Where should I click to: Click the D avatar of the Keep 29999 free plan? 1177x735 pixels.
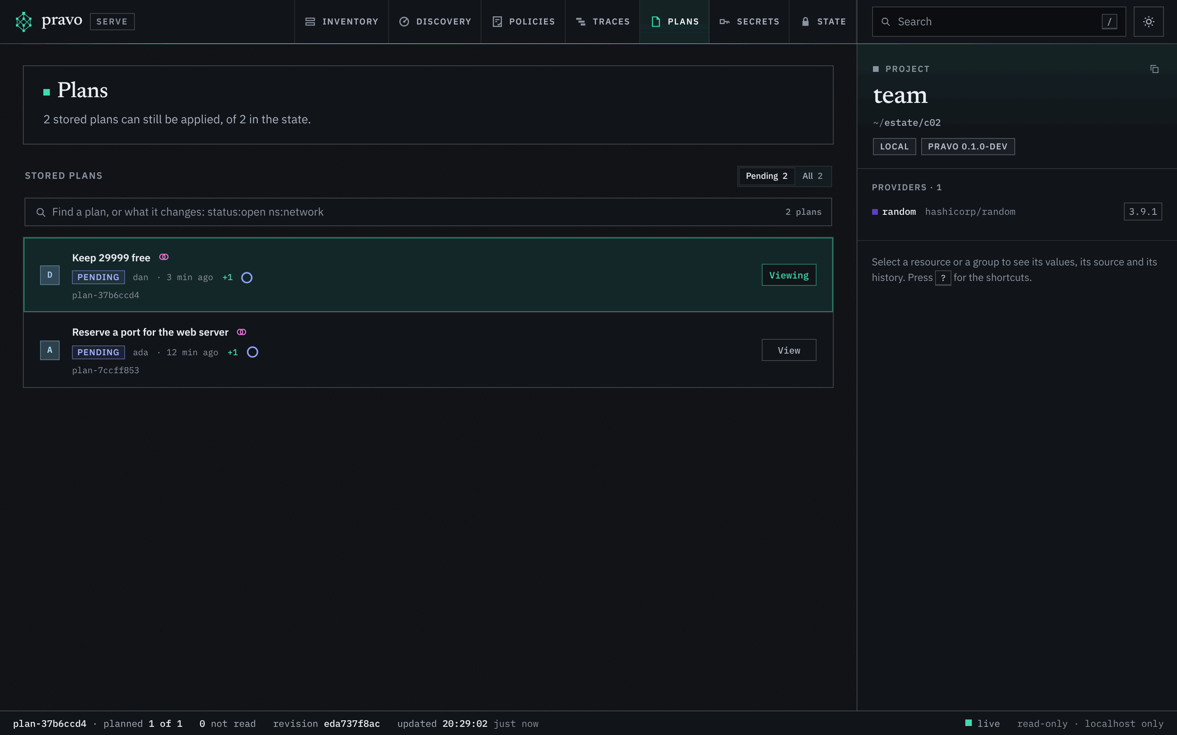(49, 275)
